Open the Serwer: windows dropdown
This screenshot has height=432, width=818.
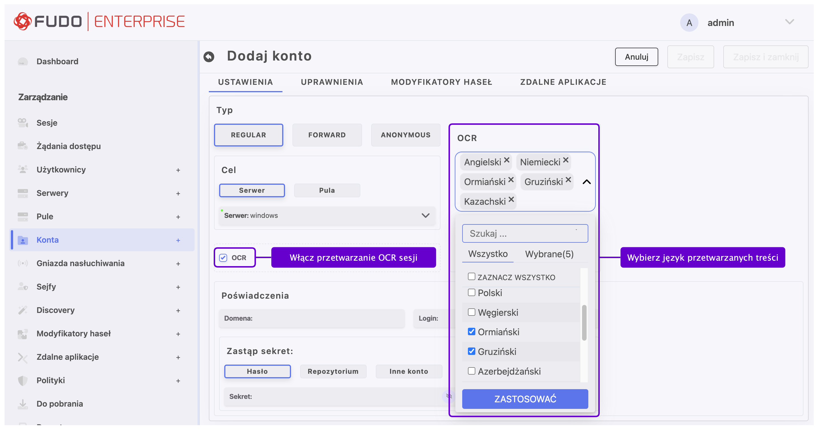[327, 216]
